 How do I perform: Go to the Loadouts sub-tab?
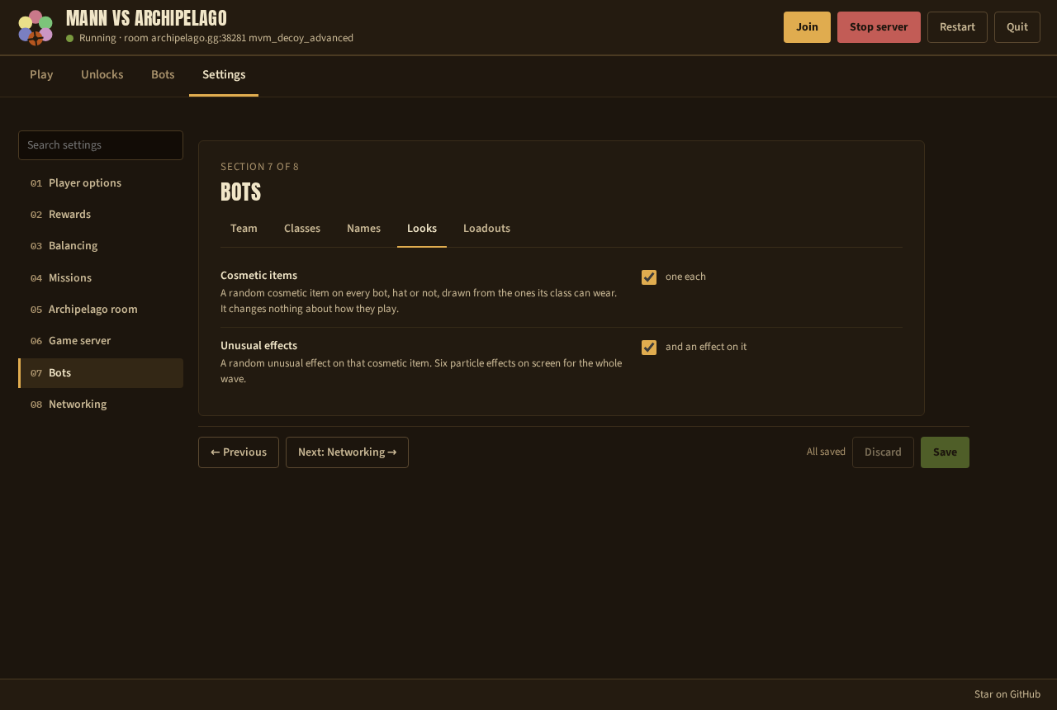(x=486, y=229)
